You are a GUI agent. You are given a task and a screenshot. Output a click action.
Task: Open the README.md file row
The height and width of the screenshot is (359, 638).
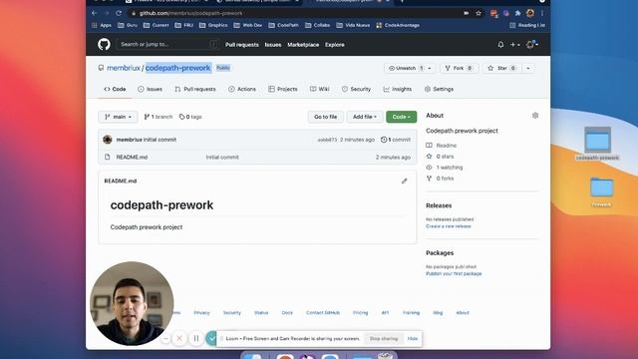tap(257, 158)
